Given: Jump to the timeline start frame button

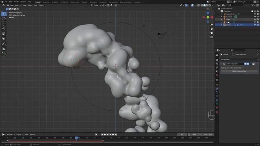Looking at the screenshot, I should pyautogui.click(x=102, y=135).
